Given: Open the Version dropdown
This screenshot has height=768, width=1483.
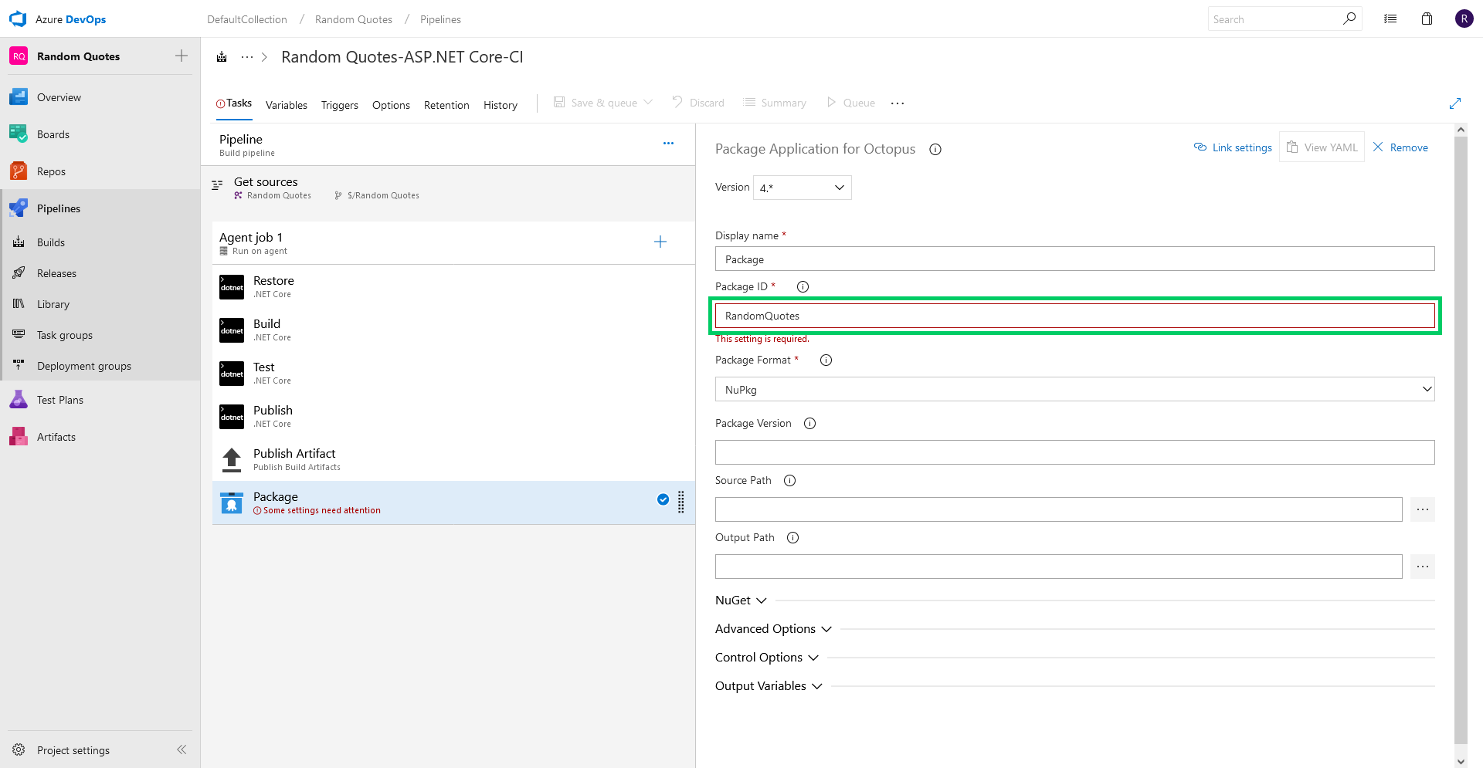Looking at the screenshot, I should [x=802, y=188].
